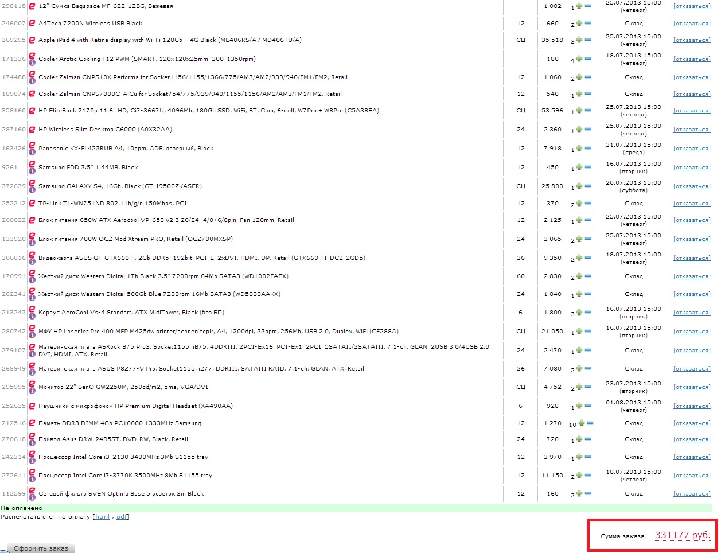Select Процессор Intel Core i3-2130 product name

[x=123, y=457]
